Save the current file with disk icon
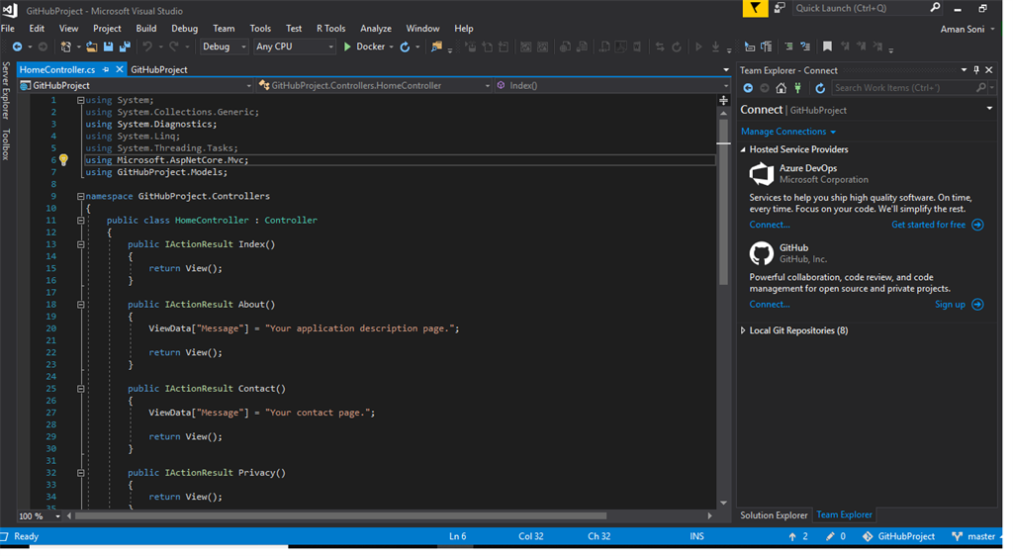The height and width of the screenshot is (556, 1013). coord(108,46)
